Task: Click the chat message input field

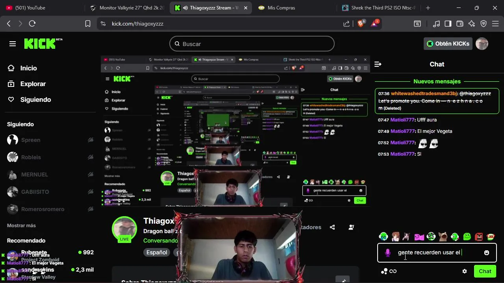Action: (x=437, y=253)
